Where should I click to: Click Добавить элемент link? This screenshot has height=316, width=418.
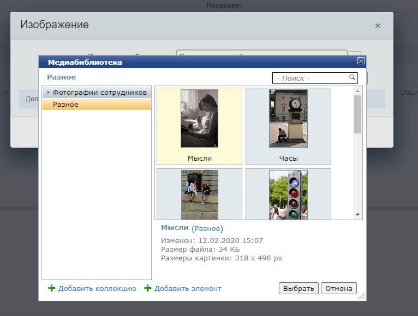pos(188,289)
